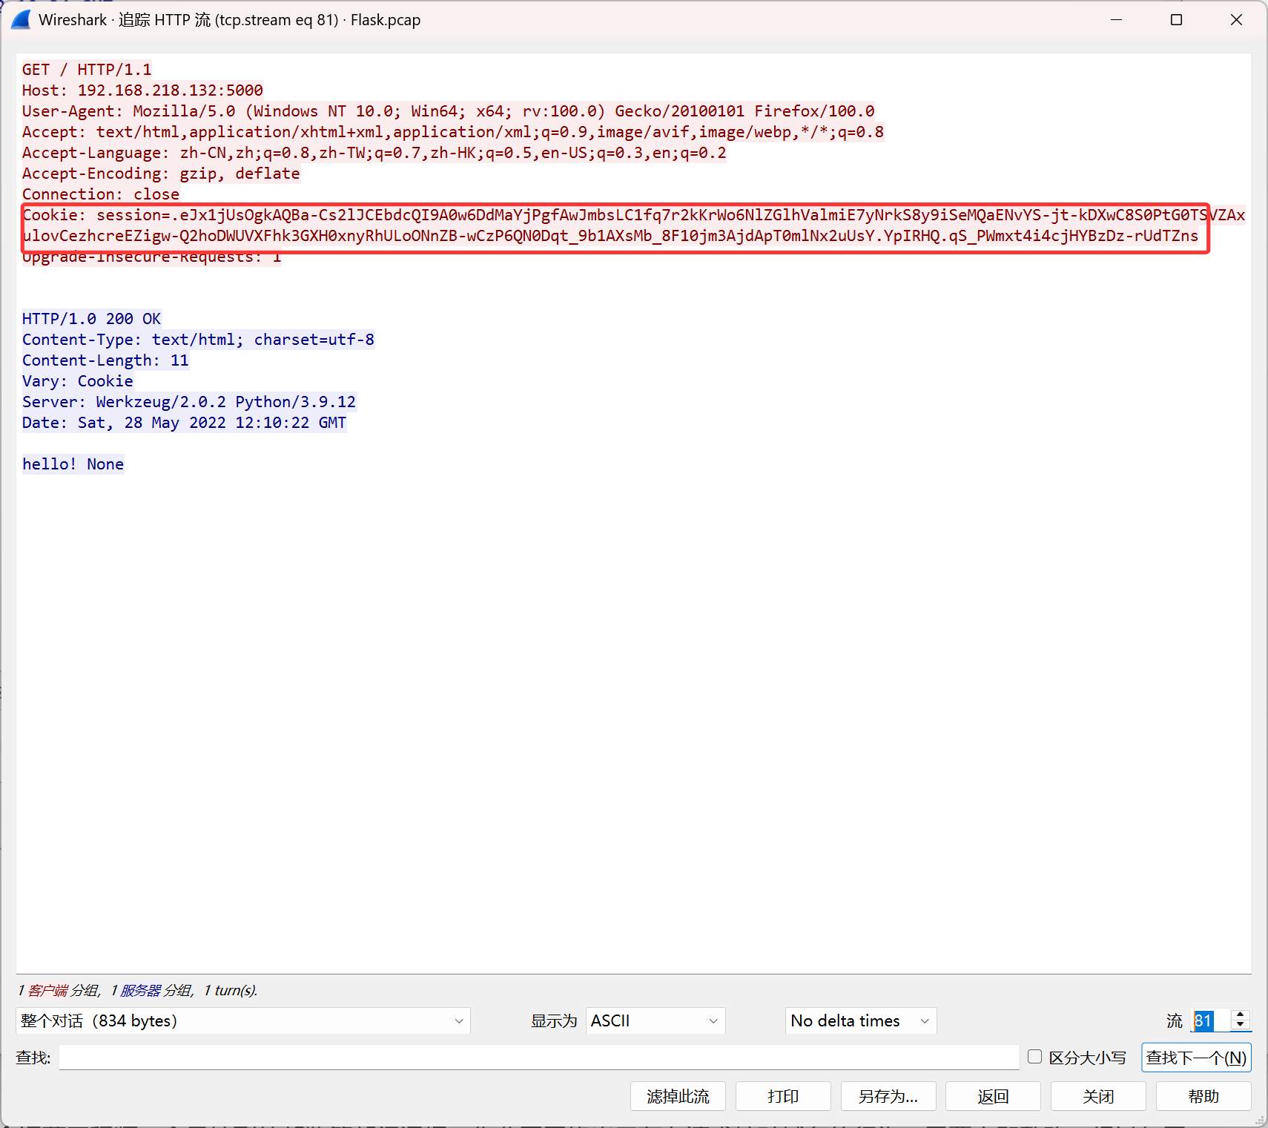
Task: Click the HTTP/1.0 200 OK response line
Action: 91,319
